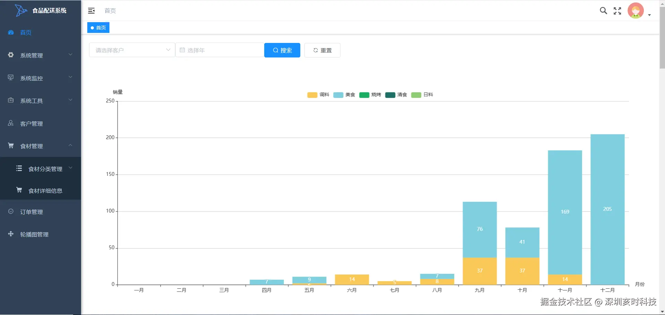Toggle fullscreen mode icon
Viewport: 665px width, 315px height.
(617, 11)
